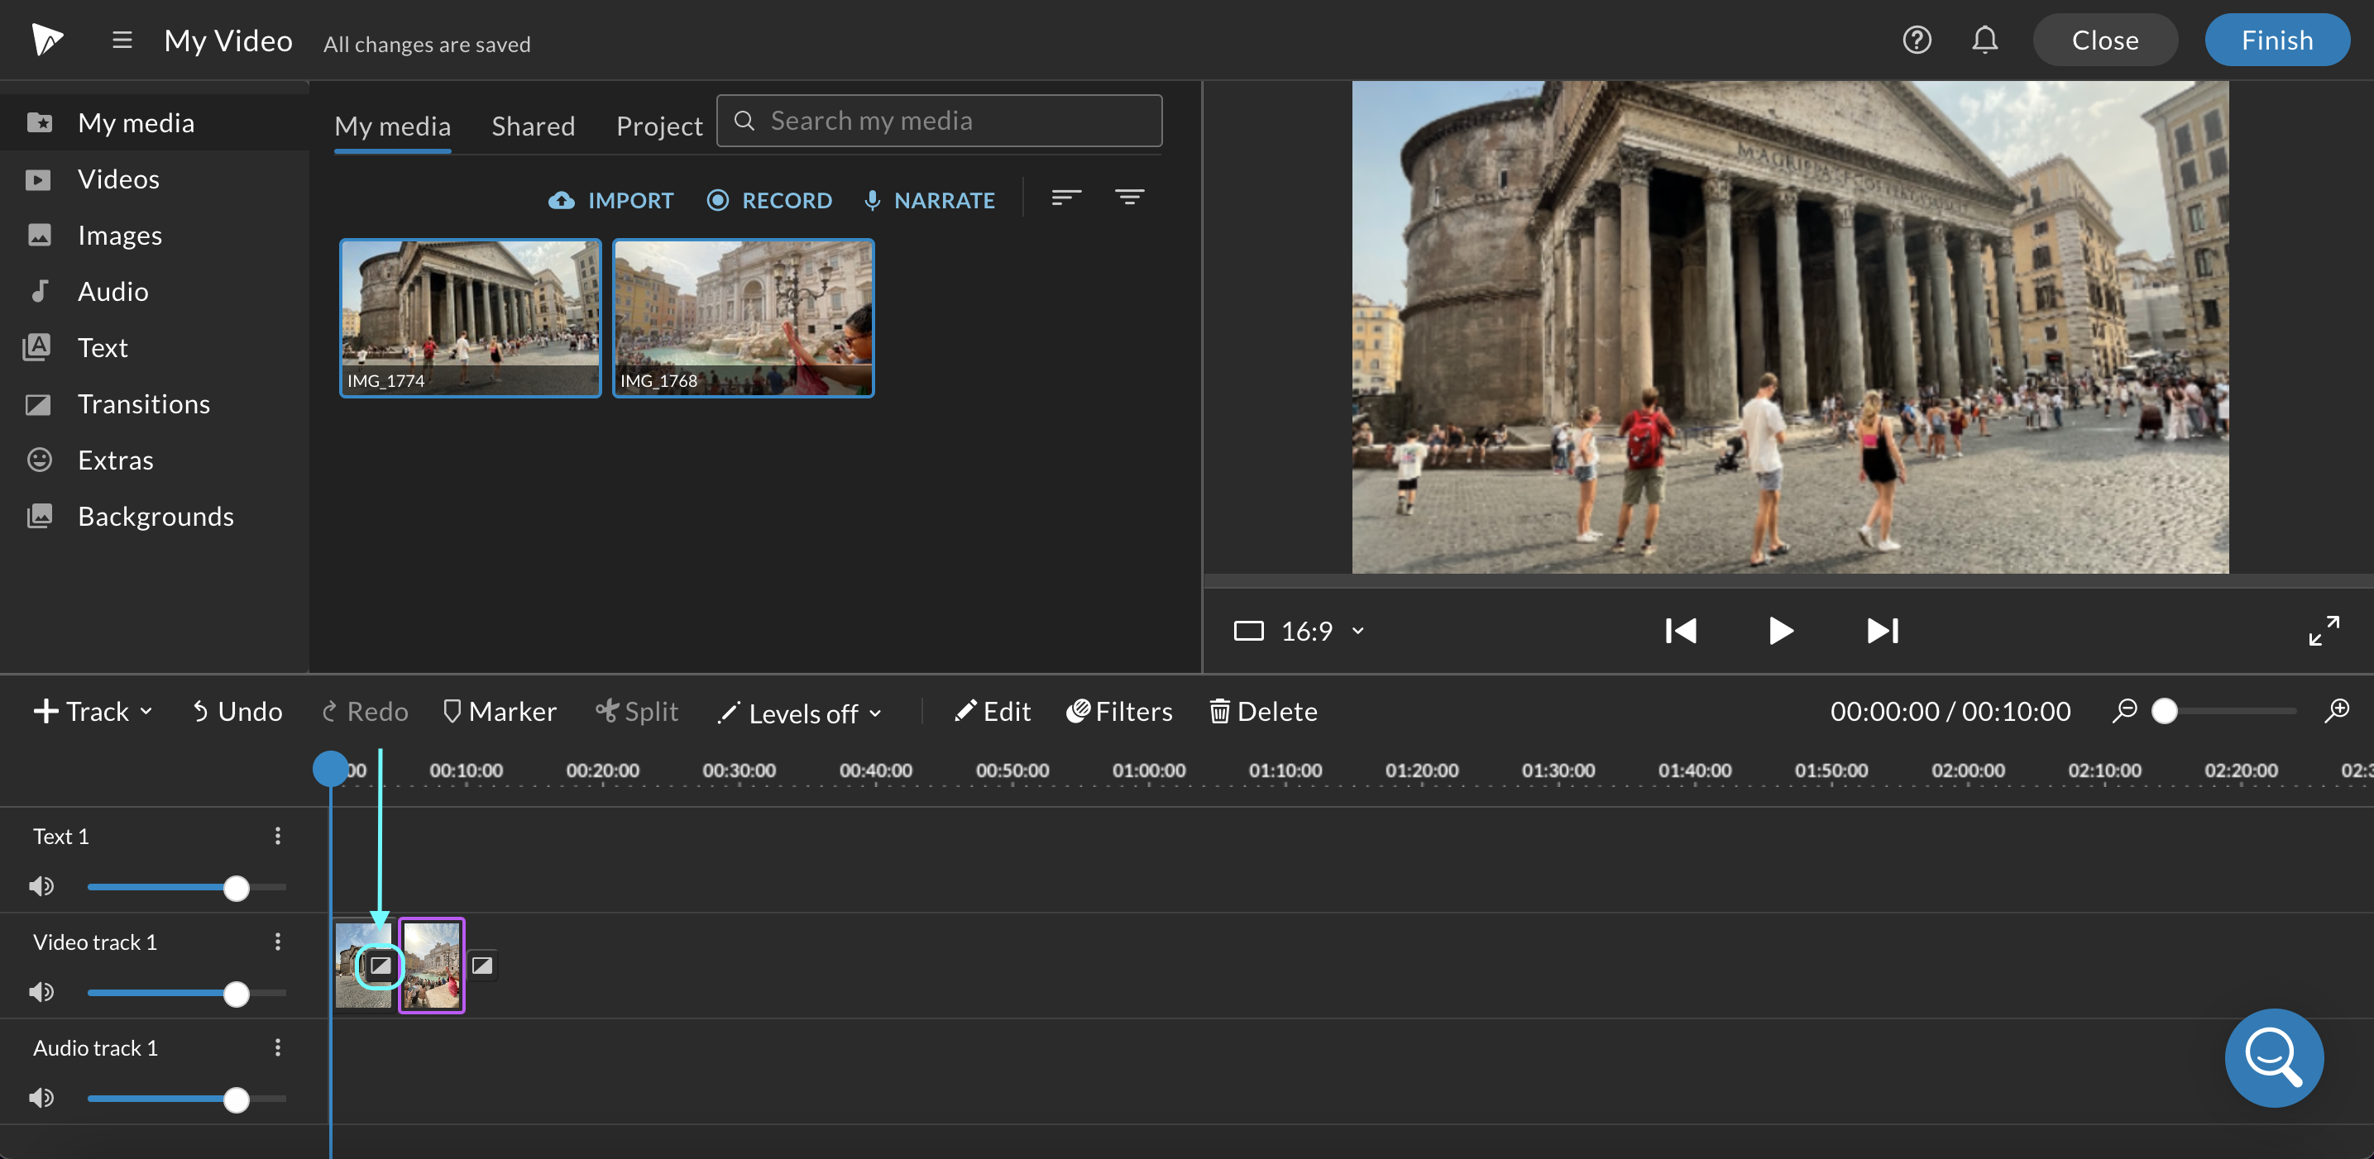Expand Video track 1 settings menu
Viewport: 2374px width, 1159px height.
point(277,940)
